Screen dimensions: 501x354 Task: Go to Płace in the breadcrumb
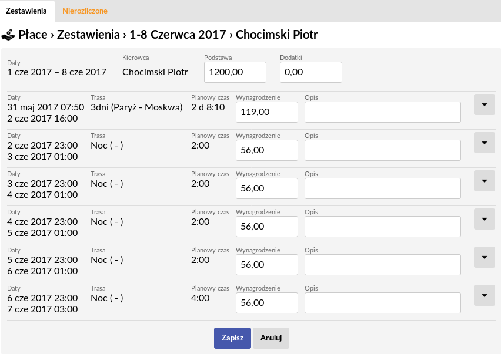32,35
